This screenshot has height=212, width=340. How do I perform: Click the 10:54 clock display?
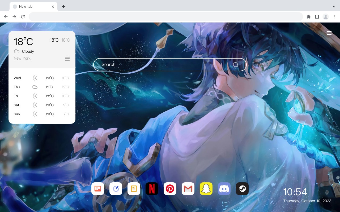[295, 192]
